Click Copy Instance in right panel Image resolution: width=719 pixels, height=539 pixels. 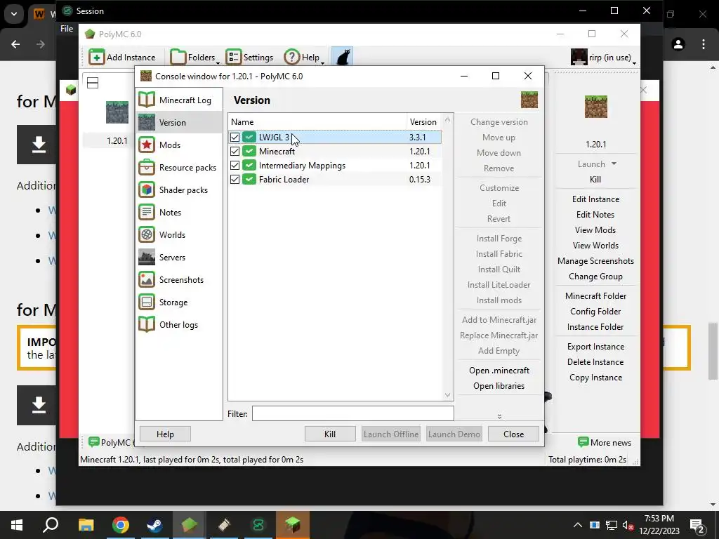595,377
